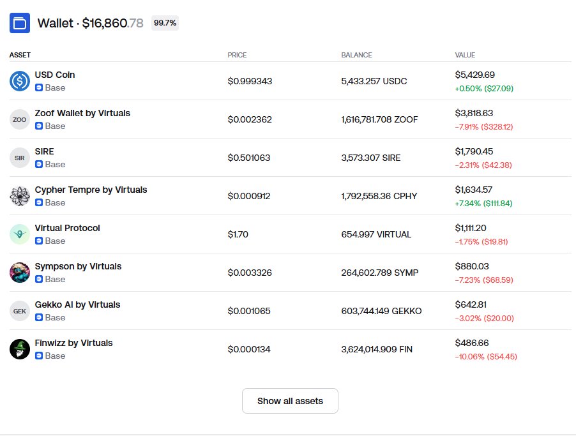Click balance 1,792,558.36 CPHY

(379, 196)
